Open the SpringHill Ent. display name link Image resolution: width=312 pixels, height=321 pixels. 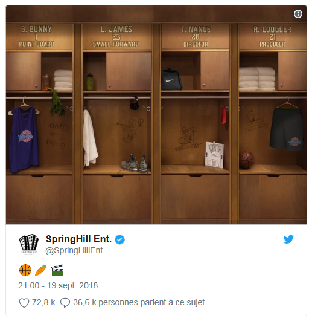78,239
